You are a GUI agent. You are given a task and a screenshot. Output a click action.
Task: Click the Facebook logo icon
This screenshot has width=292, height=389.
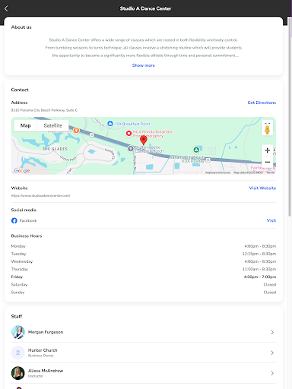14,220
